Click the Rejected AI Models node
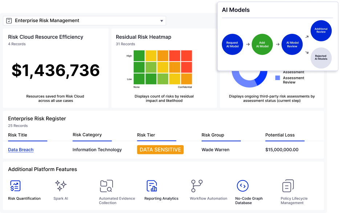 tap(321, 58)
